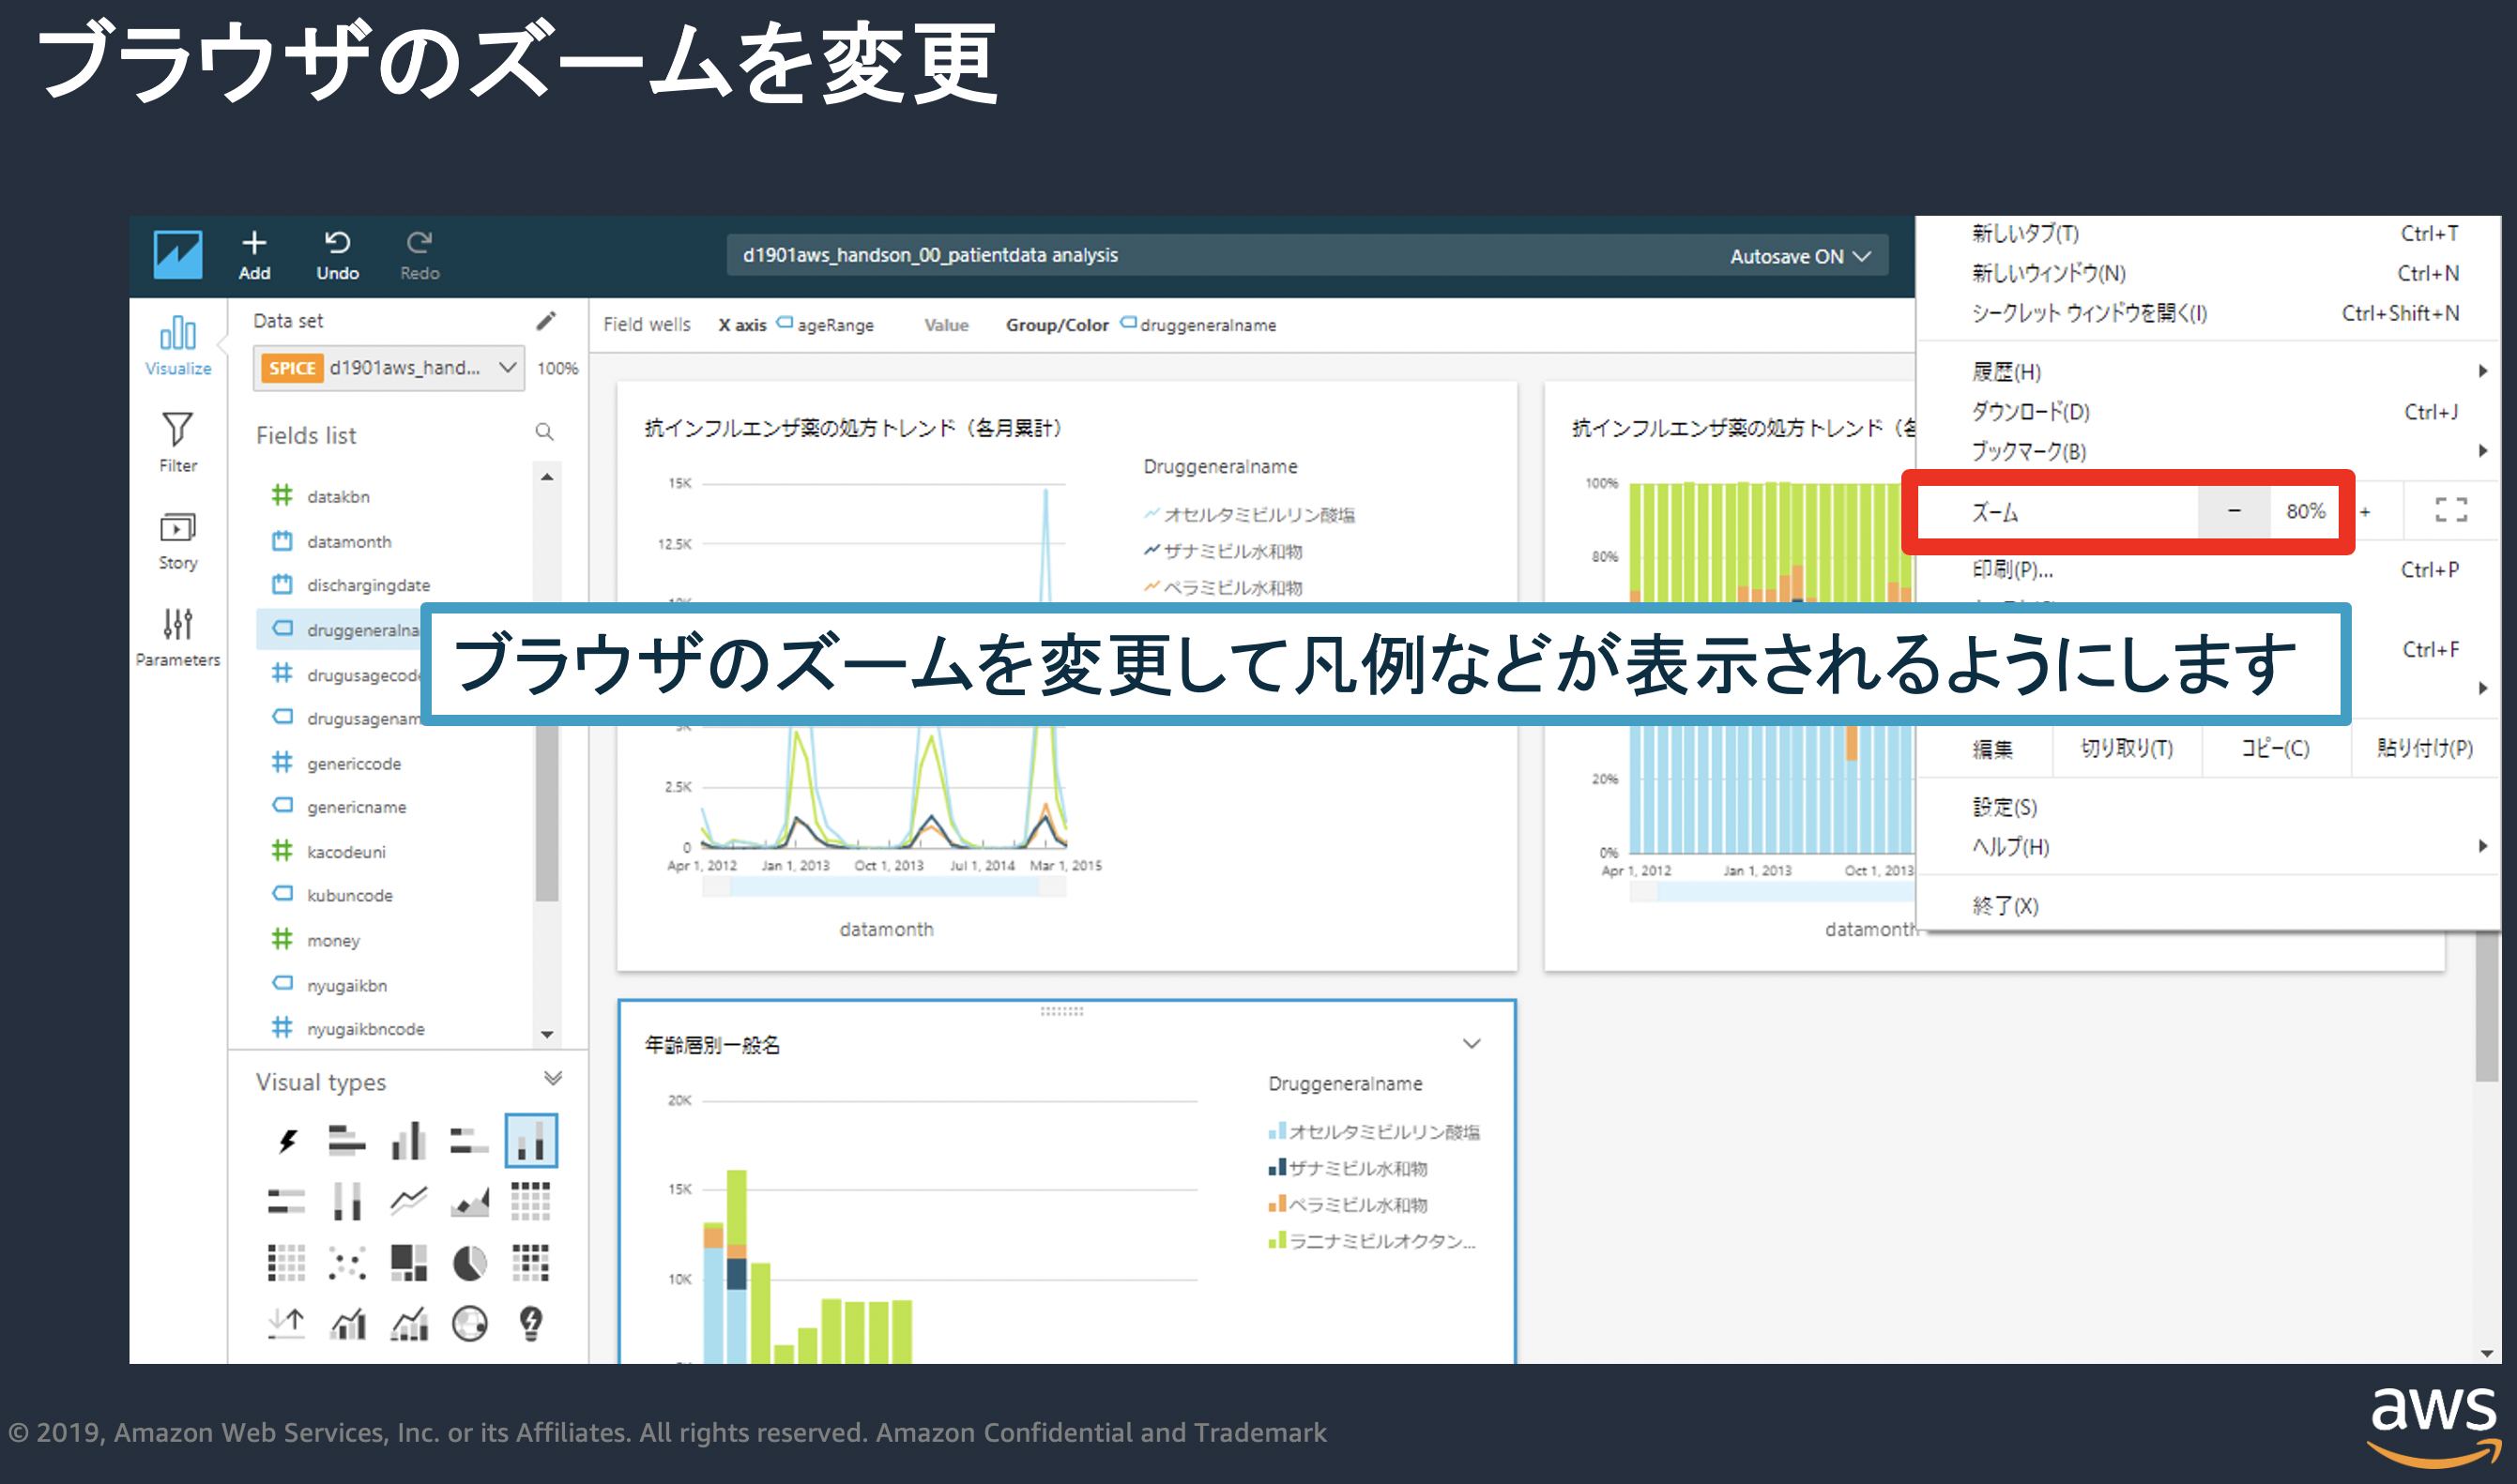This screenshot has height=1484, width=2517.
Task: Select the vertical stacked bar chart visual type
Action: pos(531,1140)
